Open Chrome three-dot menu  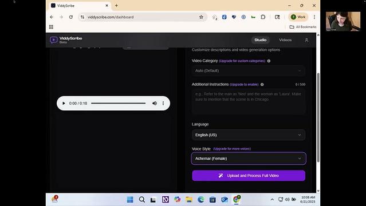click(x=314, y=17)
